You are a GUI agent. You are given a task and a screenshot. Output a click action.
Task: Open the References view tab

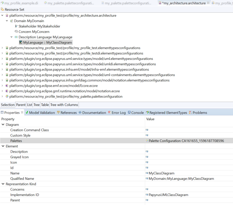point(67,113)
